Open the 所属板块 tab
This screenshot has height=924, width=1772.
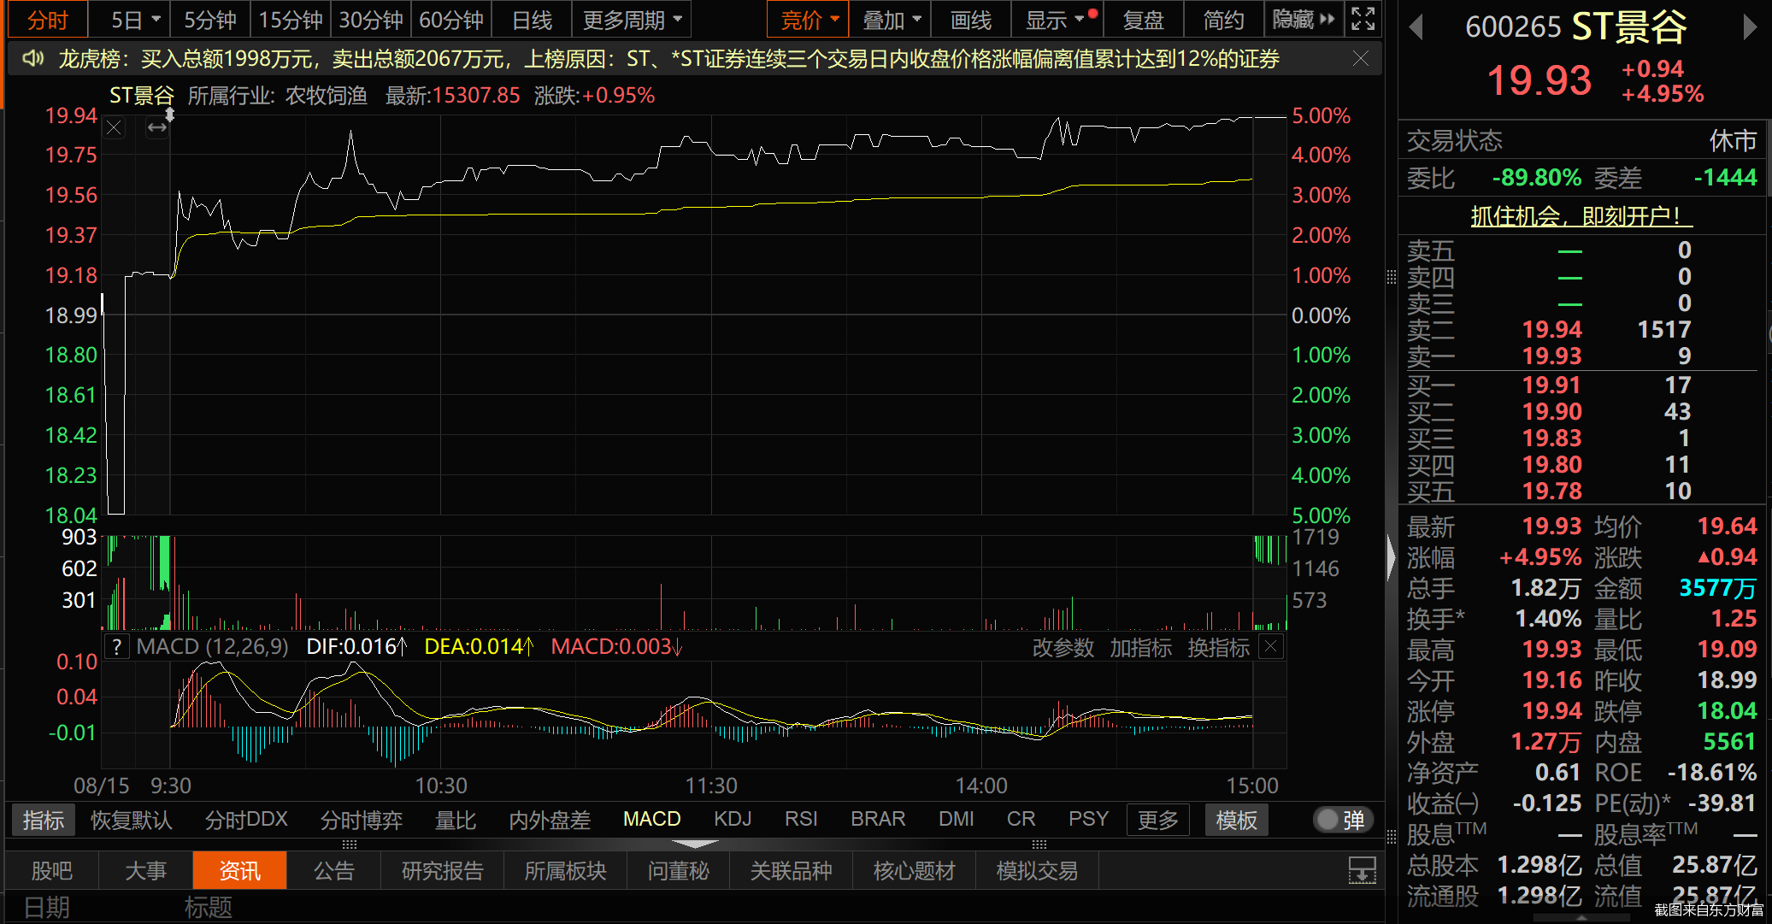click(x=565, y=871)
